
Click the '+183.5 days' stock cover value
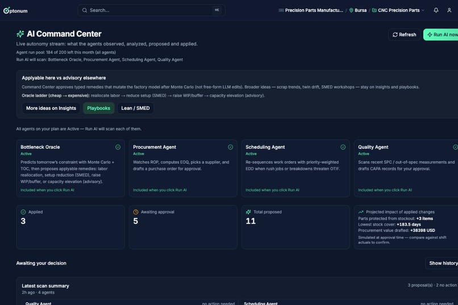click(409, 224)
